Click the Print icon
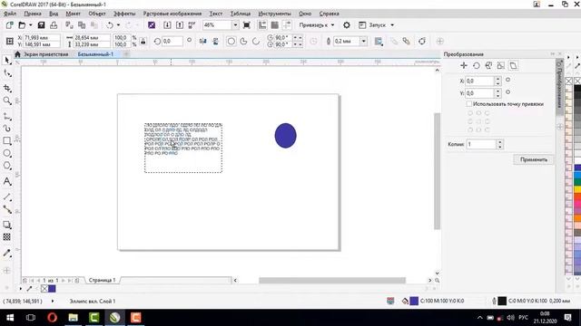This screenshot has height=326, width=581. pos(54,25)
